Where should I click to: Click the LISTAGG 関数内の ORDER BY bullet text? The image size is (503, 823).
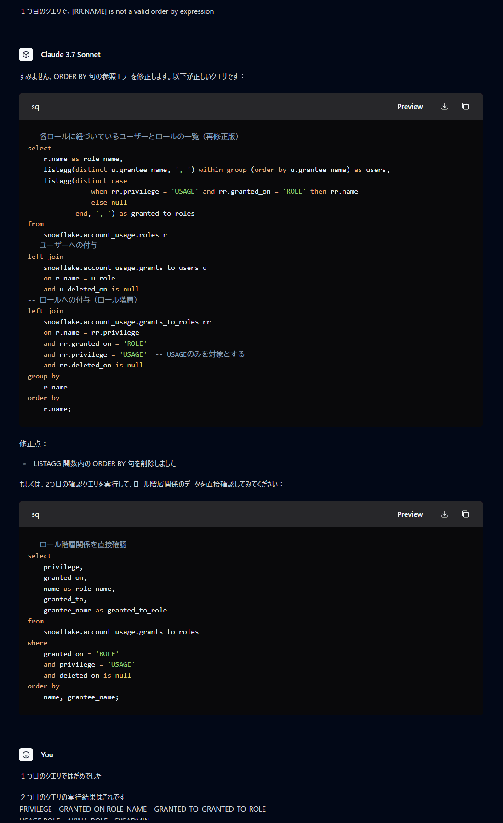(105, 463)
